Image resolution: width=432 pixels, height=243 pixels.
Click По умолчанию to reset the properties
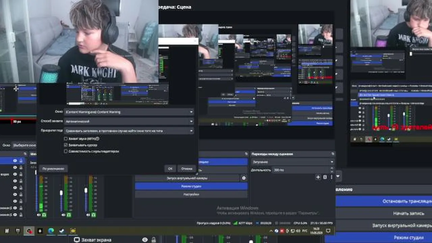tap(53, 168)
